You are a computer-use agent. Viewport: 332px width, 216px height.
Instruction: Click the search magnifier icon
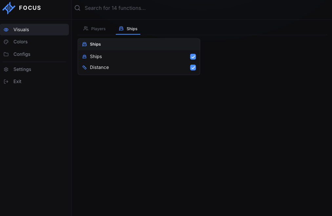(77, 8)
